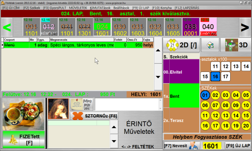The image size is (252, 151).
Task: Choose table 14 in asztalok panel
Action: (246, 66)
